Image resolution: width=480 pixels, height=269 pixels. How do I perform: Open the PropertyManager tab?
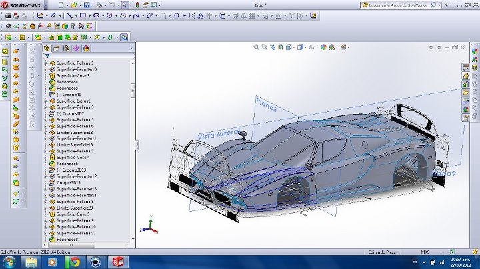click(57, 49)
